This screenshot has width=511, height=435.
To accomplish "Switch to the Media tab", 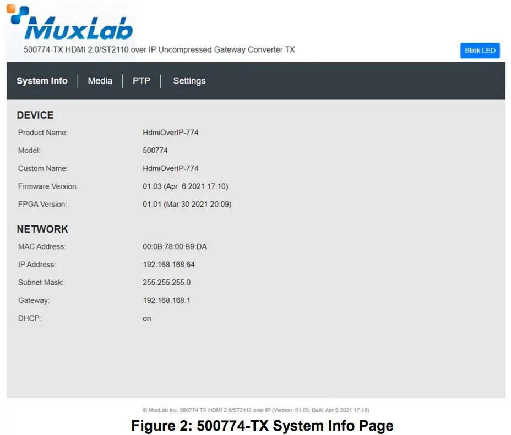I will (100, 80).
